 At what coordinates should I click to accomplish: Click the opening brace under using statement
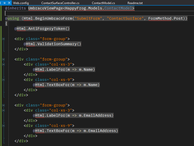(6, 23)
